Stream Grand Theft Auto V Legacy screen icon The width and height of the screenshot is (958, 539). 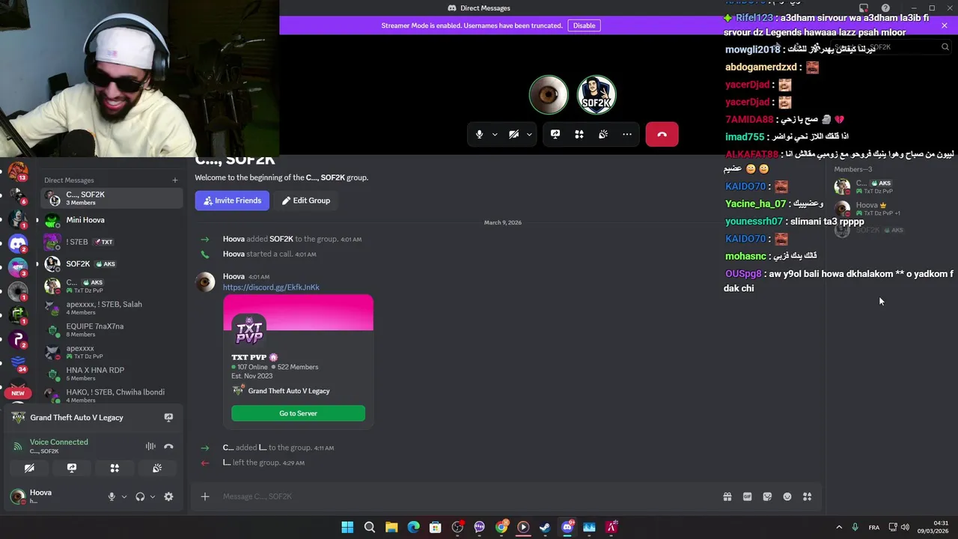[168, 418]
